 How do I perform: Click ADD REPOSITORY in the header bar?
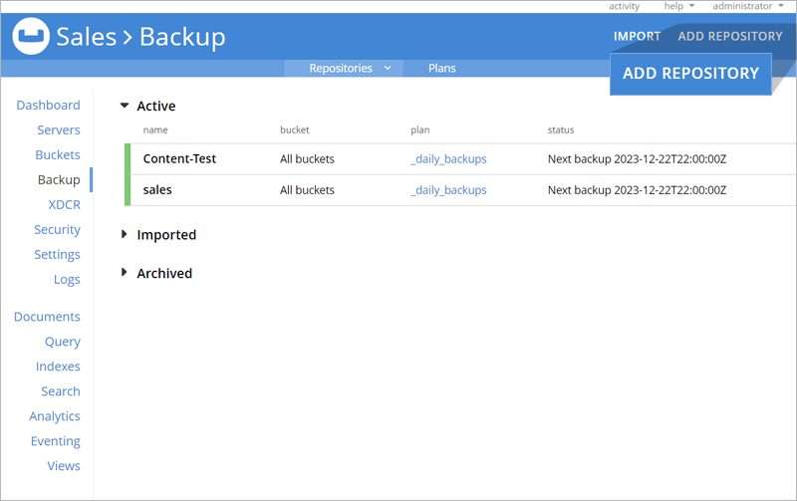730,36
